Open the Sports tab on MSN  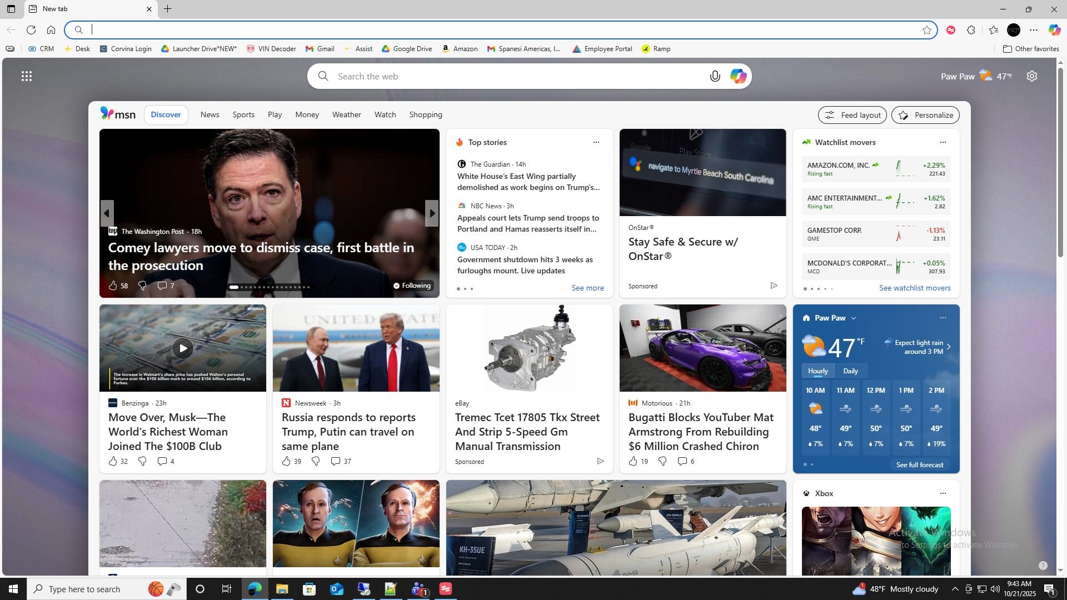[243, 114]
